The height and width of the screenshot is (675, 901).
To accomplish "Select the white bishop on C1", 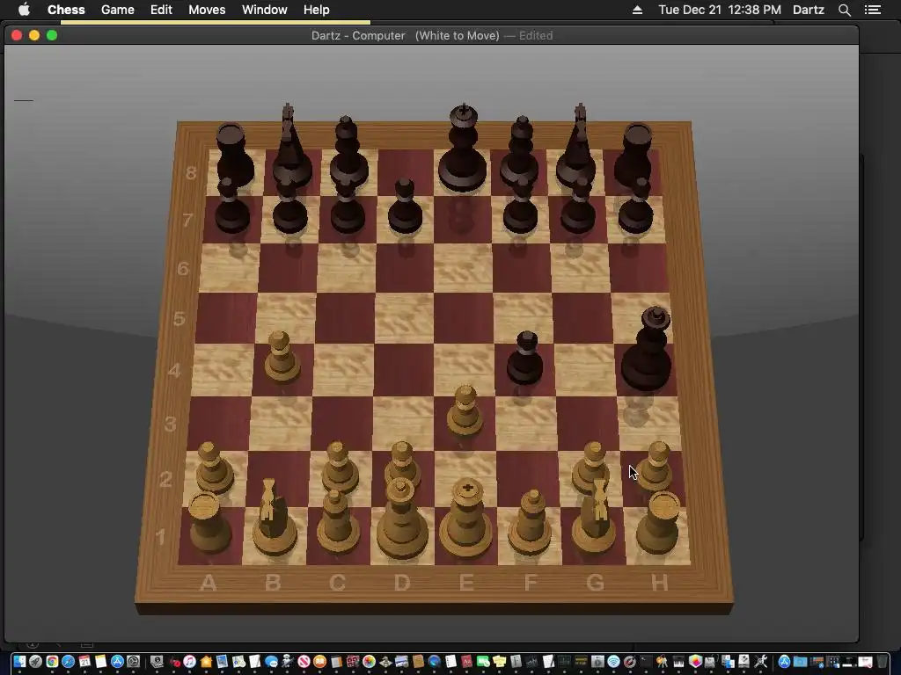I will point(337,522).
